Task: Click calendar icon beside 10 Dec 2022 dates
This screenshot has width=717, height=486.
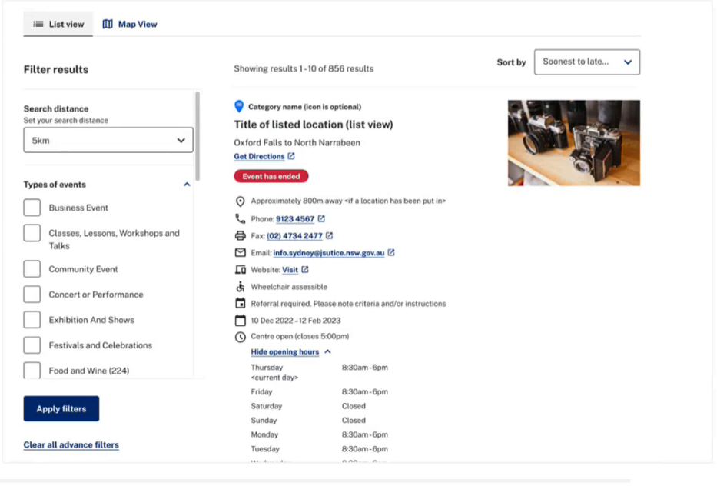Action: [240, 321]
